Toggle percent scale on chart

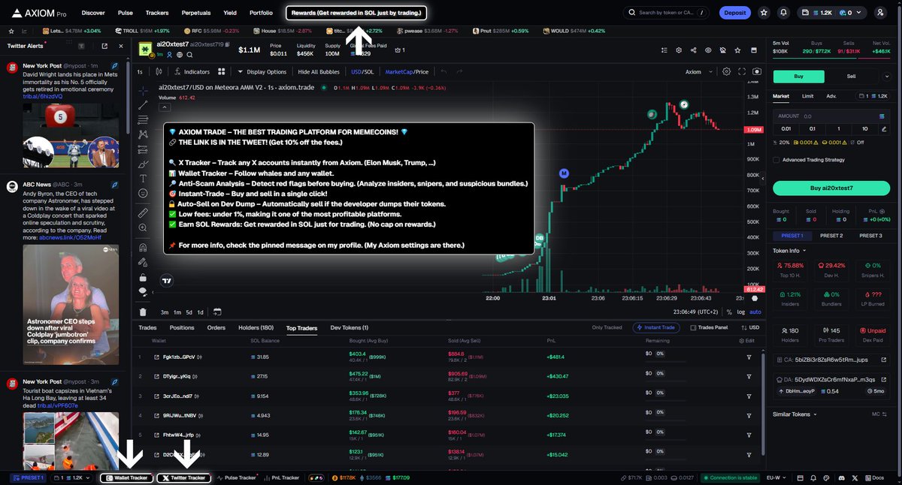[x=729, y=312]
